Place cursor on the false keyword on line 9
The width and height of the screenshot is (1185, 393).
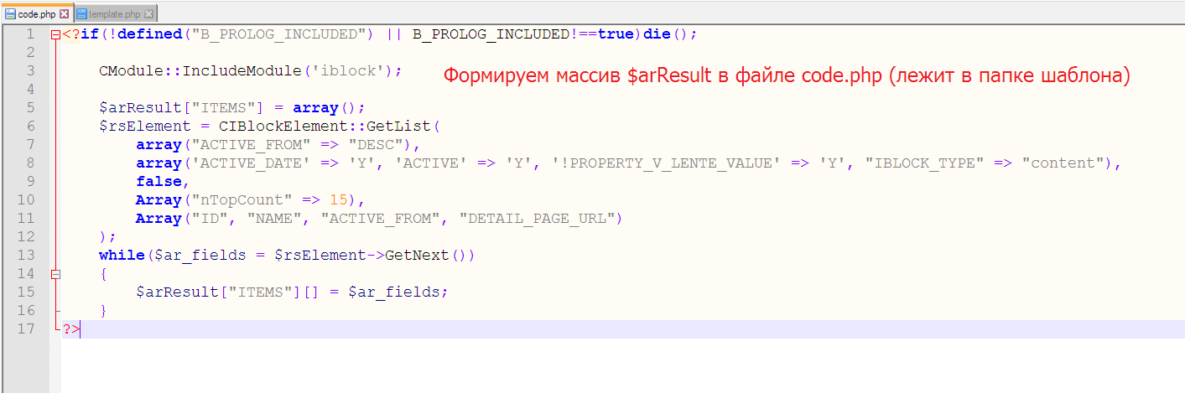(x=159, y=181)
